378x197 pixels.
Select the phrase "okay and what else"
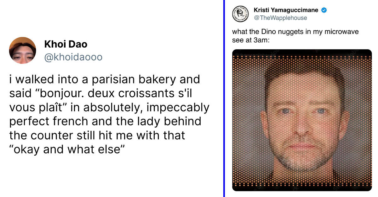click(65, 150)
